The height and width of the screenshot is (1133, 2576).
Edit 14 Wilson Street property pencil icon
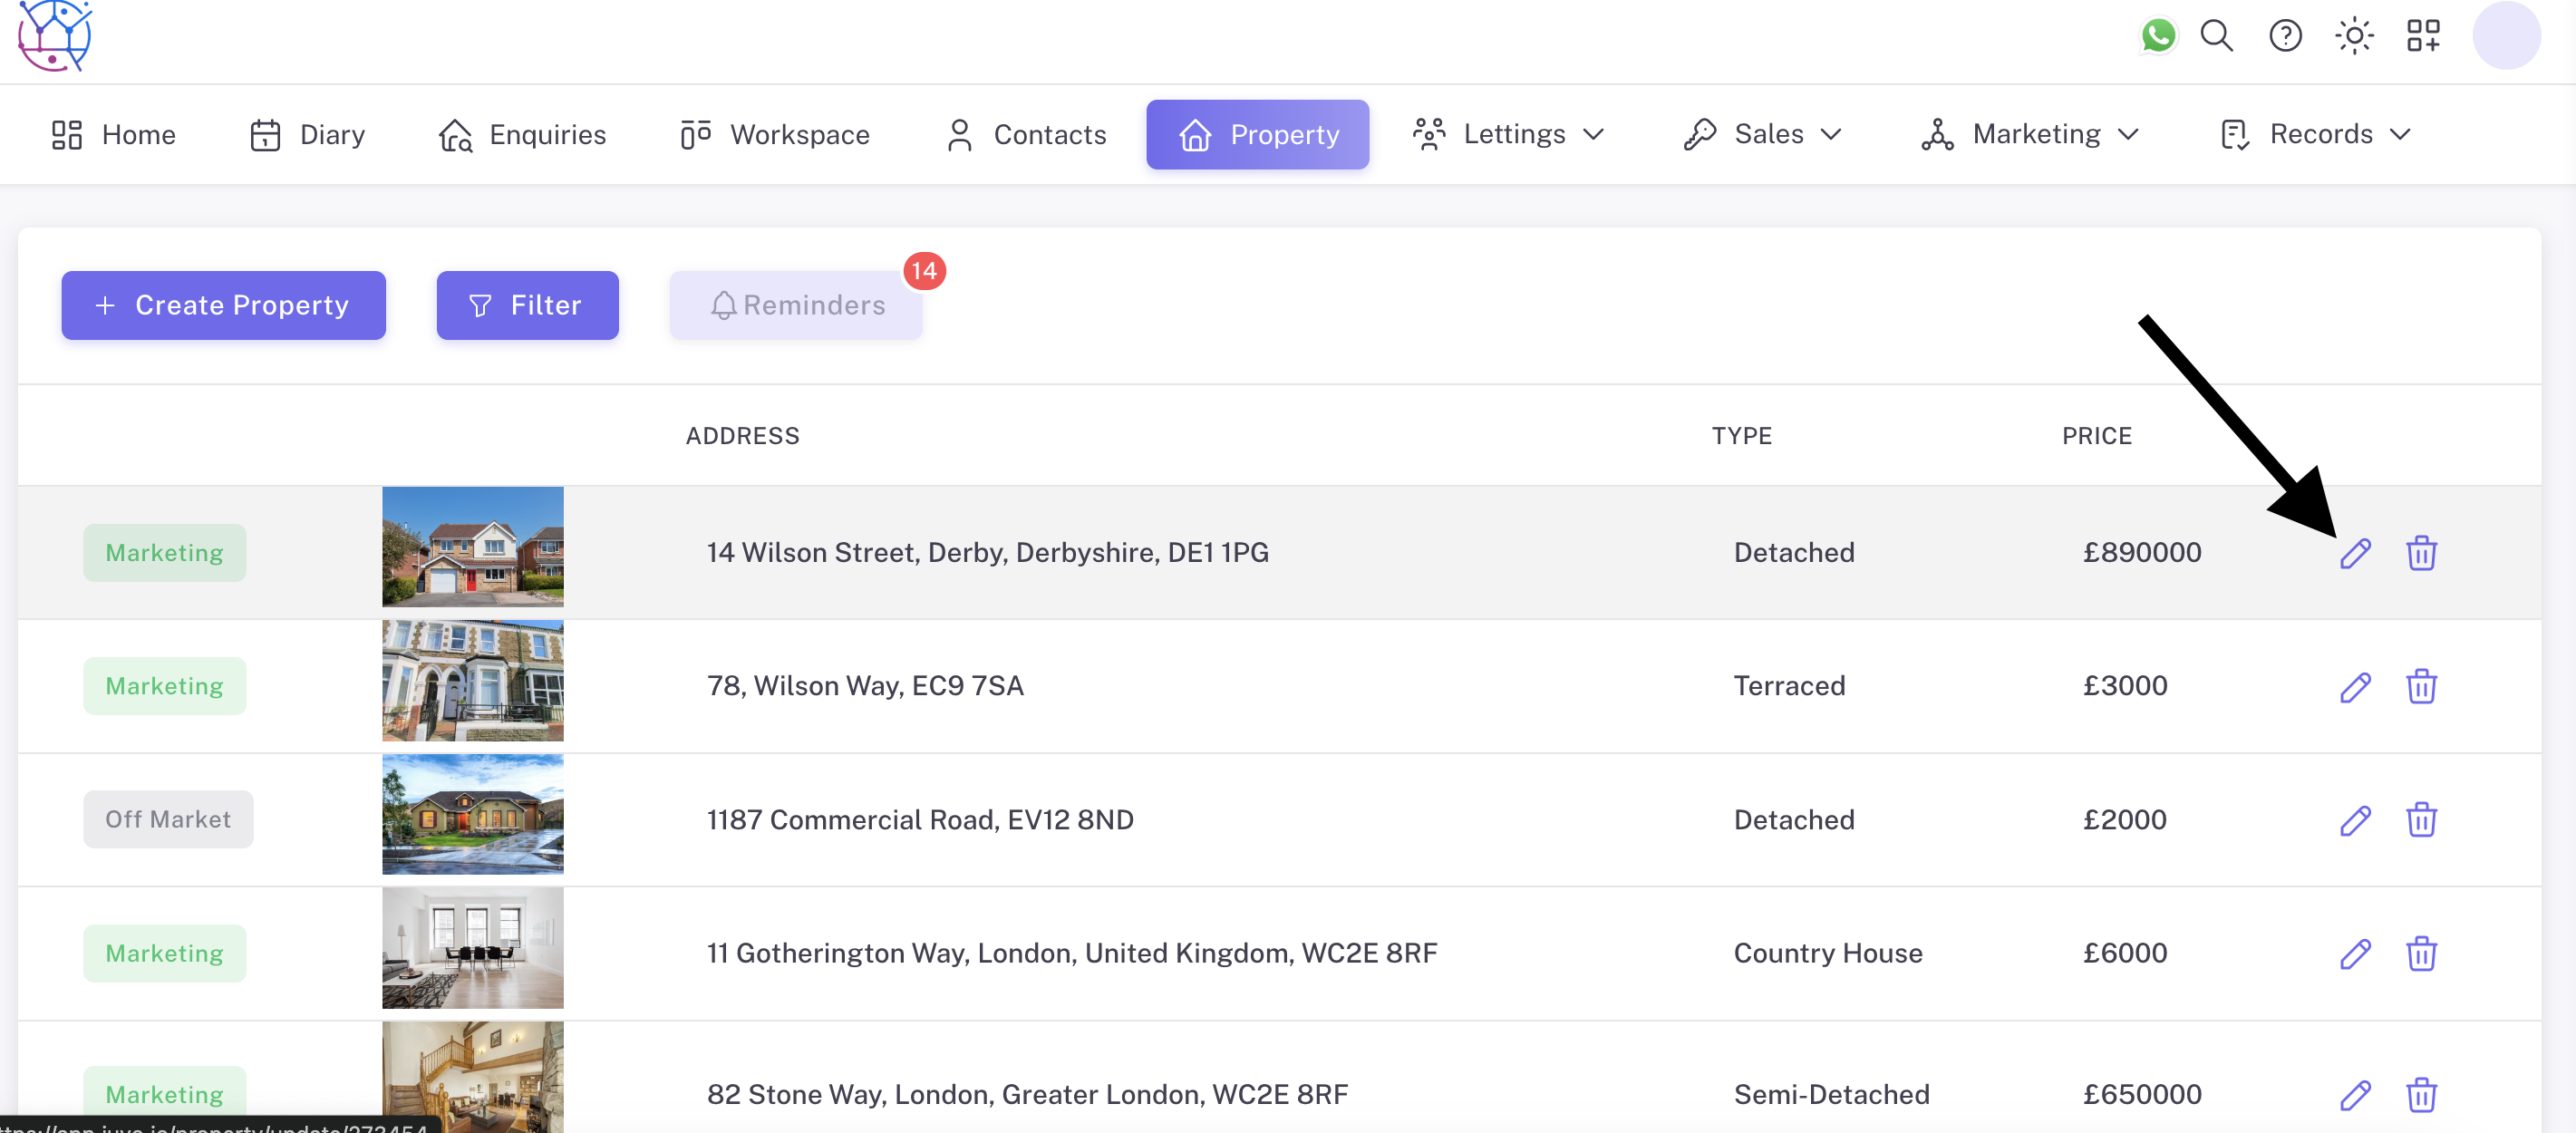2354,553
